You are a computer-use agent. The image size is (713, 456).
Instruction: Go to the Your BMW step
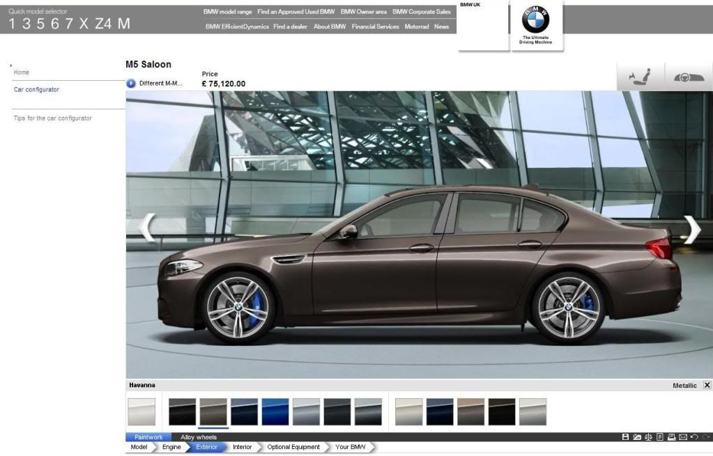[350, 448]
